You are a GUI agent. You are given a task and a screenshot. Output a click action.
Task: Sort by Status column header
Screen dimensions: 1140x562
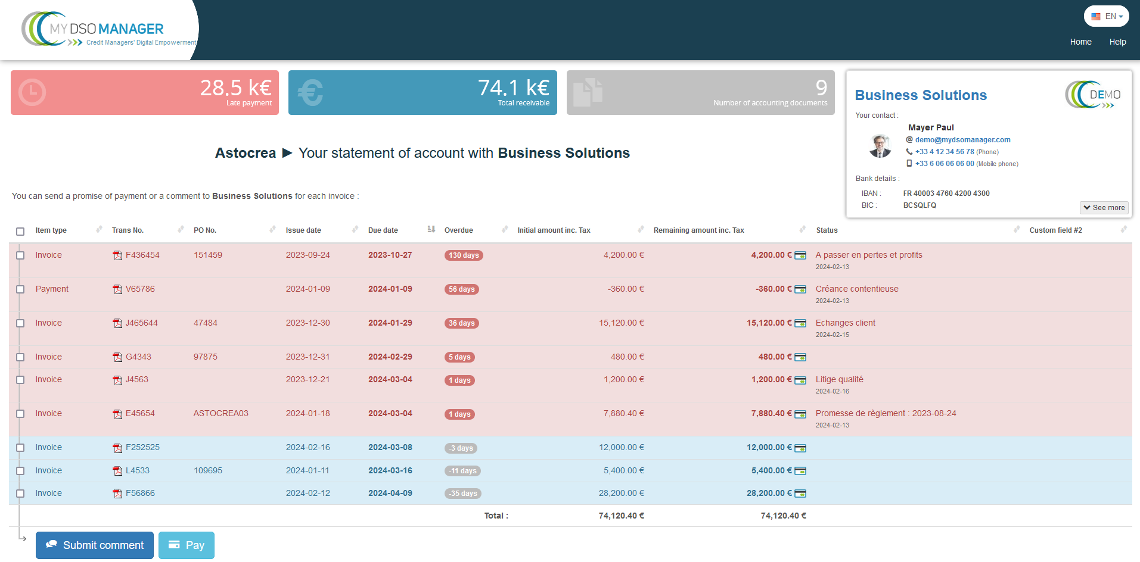pos(918,230)
